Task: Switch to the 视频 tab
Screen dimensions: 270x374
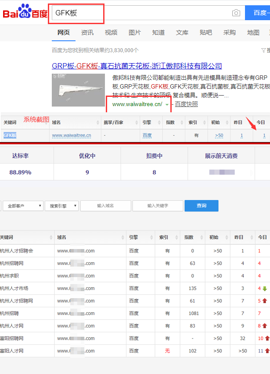Action: click(111, 32)
